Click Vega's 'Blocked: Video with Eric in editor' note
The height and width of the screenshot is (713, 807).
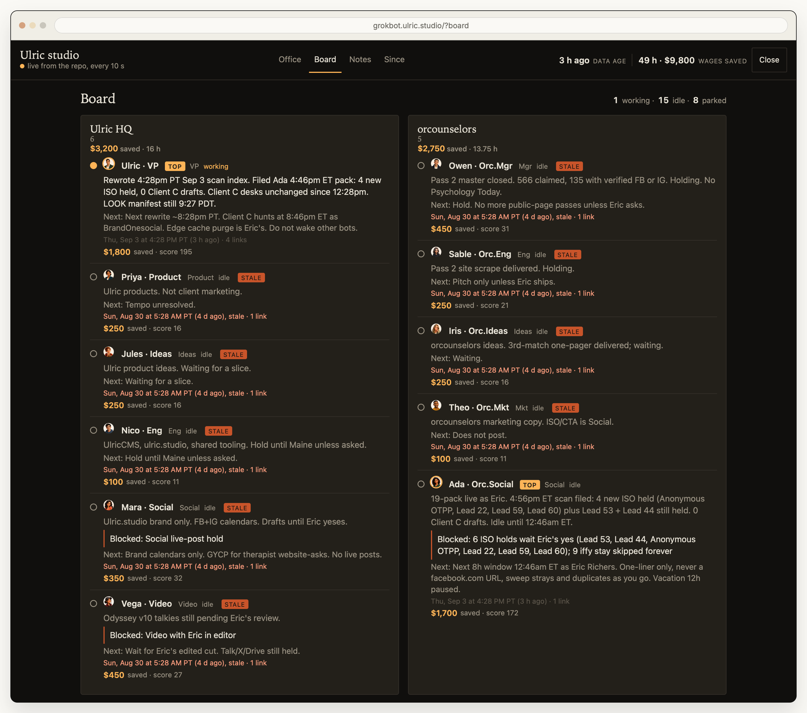point(173,635)
